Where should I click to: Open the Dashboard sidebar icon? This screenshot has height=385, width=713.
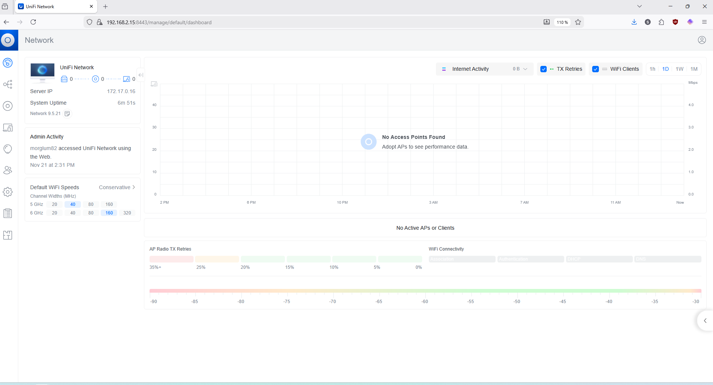8,63
